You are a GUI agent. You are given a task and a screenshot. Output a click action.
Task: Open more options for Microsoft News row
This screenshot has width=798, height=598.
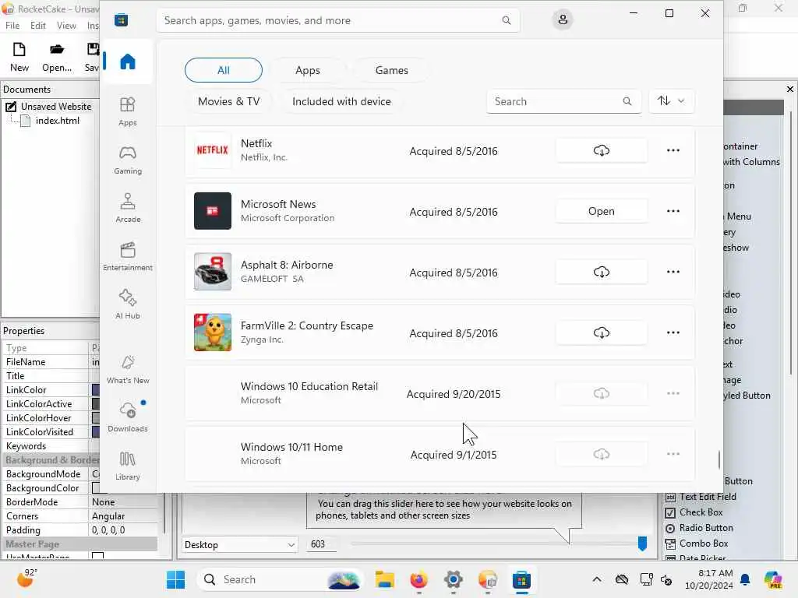pos(673,211)
